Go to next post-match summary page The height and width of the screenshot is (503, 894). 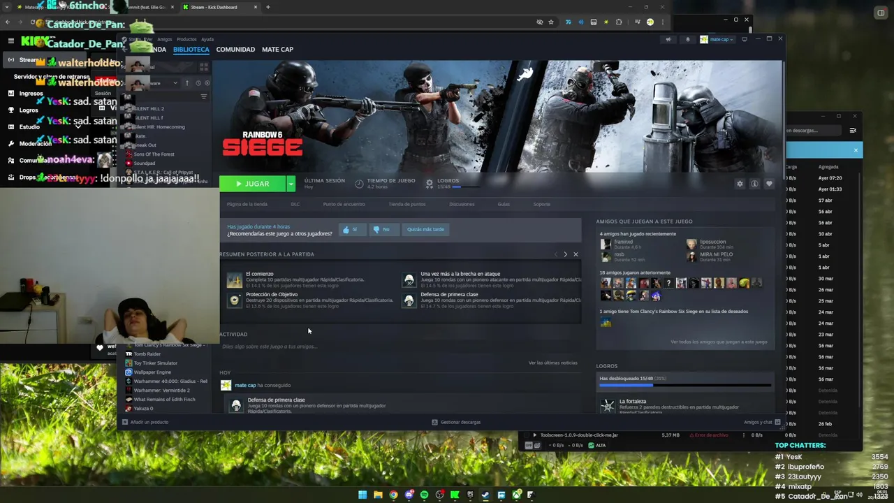[565, 254]
